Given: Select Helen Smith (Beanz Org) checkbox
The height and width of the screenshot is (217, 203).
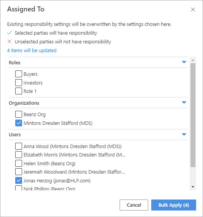Looking at the screenshot, I should 19,163.
